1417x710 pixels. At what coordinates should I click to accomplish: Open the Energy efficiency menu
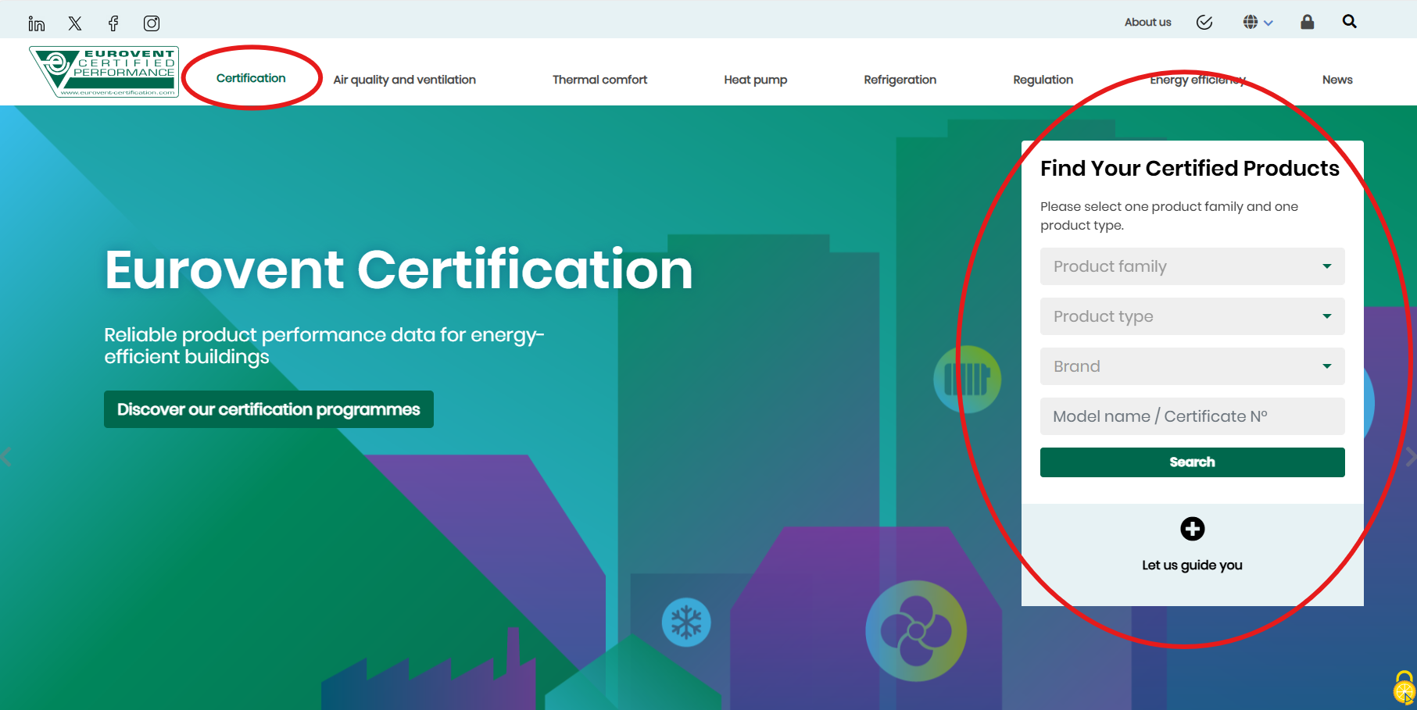[x=1197, y=80]
